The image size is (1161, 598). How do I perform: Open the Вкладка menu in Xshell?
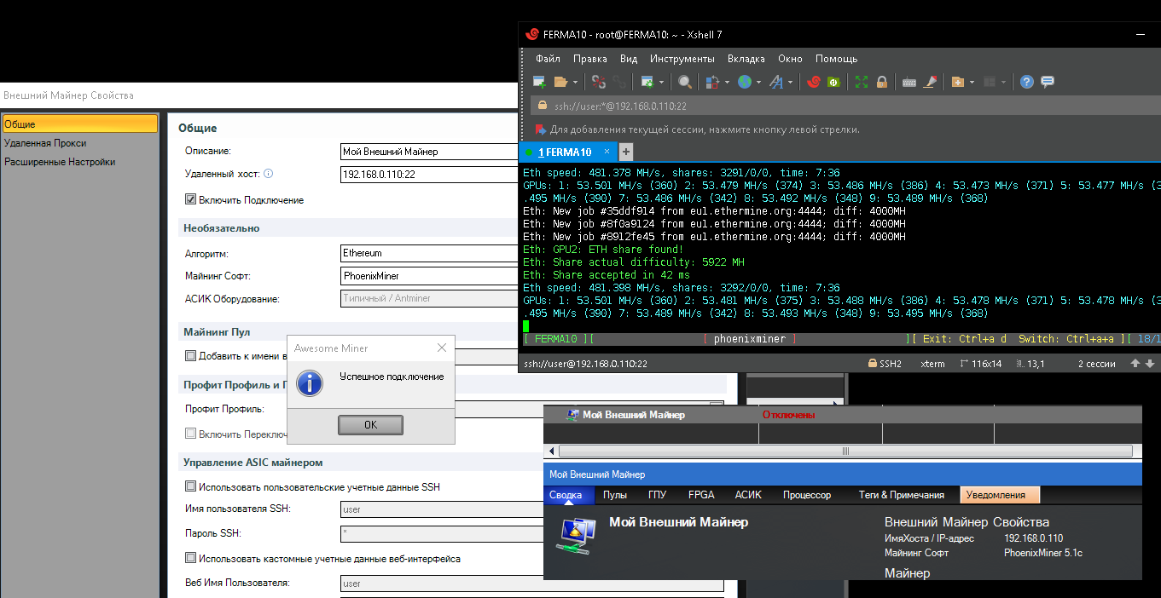click(746, 59)
